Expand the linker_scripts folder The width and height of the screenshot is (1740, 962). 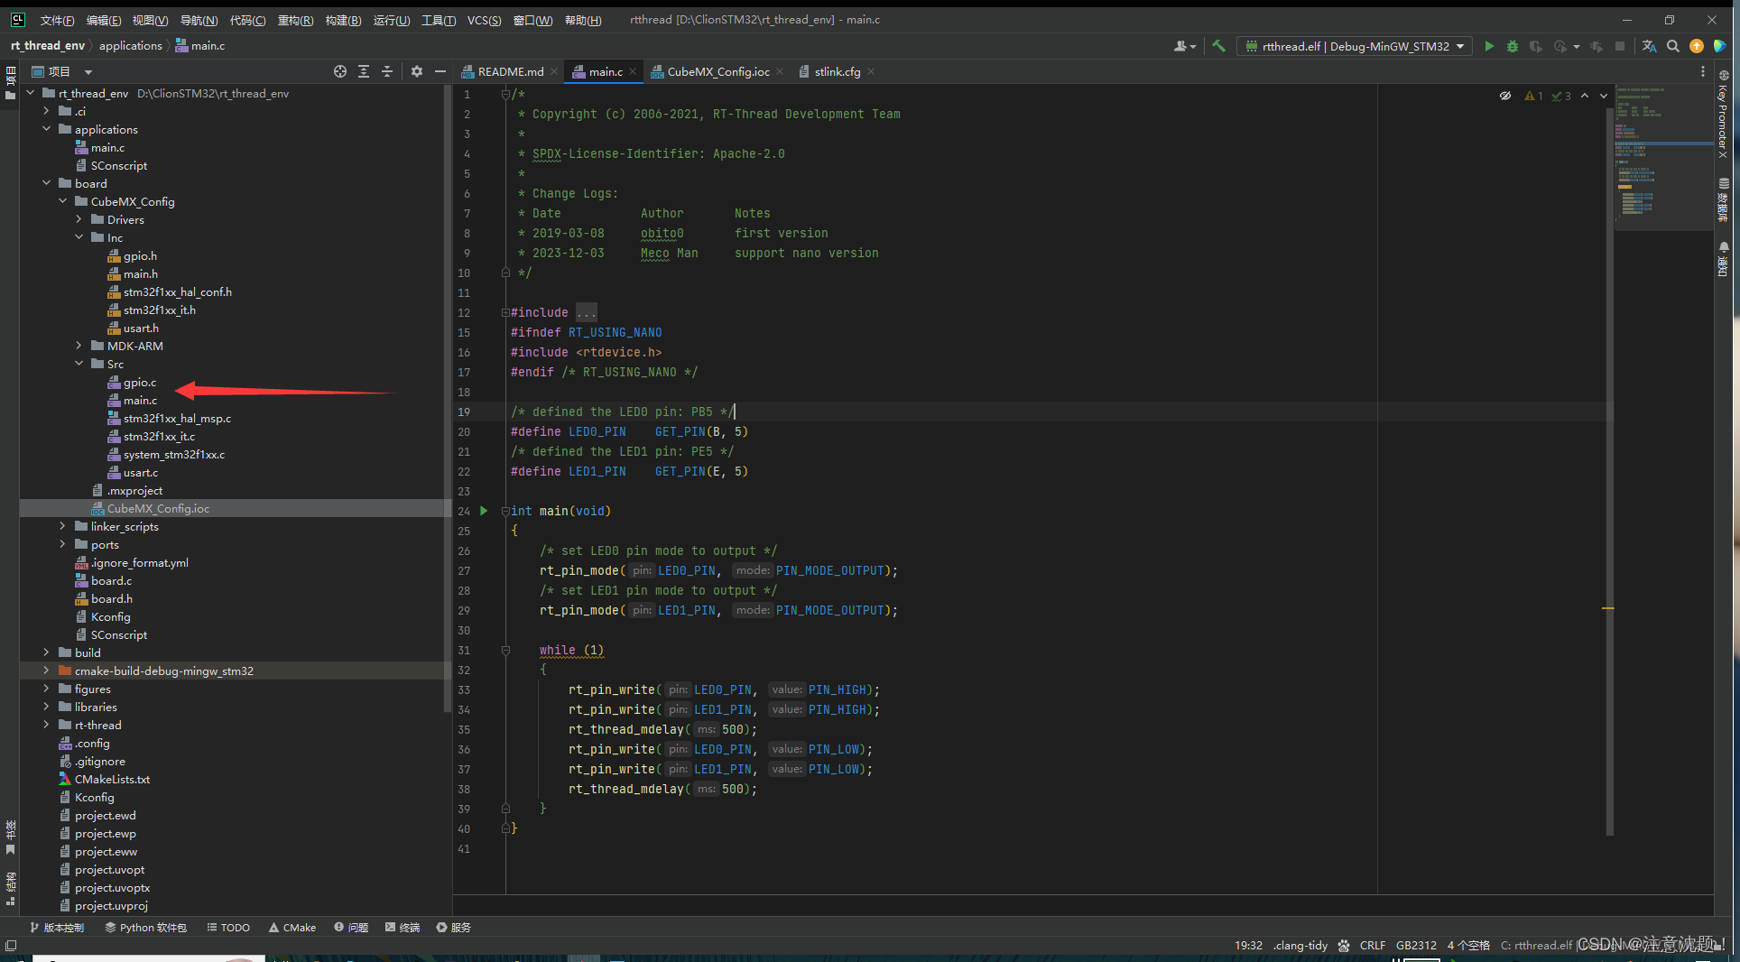pyautogui.click(x=62, y=526)
